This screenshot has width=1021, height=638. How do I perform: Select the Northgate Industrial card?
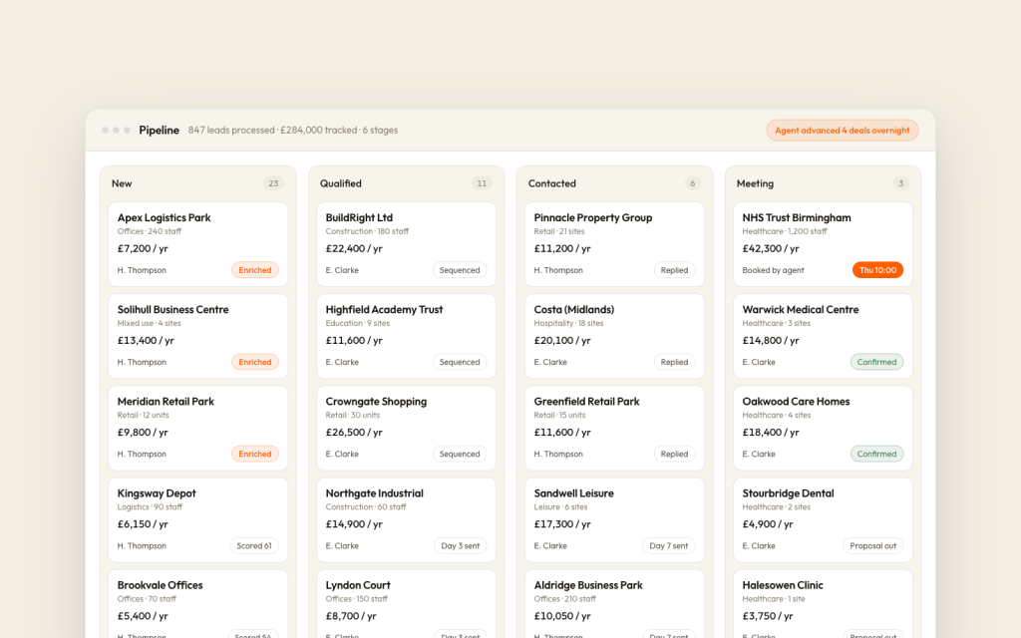(407, 519)
